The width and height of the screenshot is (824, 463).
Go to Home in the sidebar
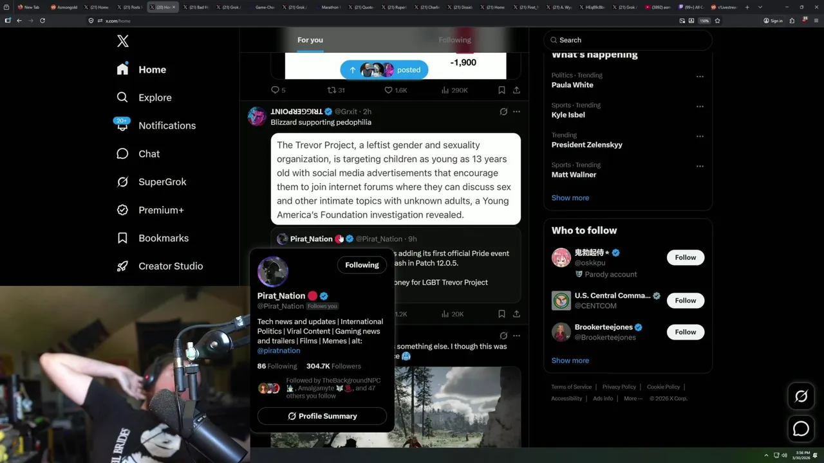coord(141,69)
